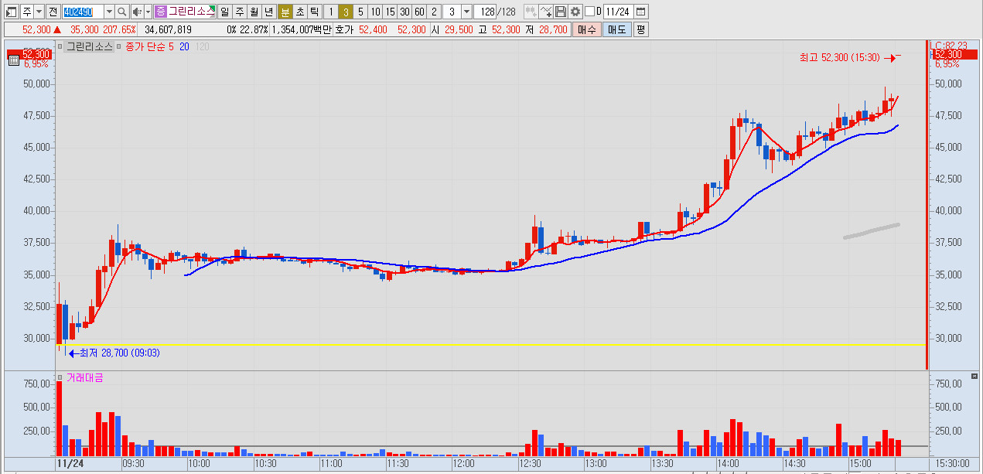Click the candlestick add-chart icon
This screenshot has width=983, height=474.
coord(531,12)
